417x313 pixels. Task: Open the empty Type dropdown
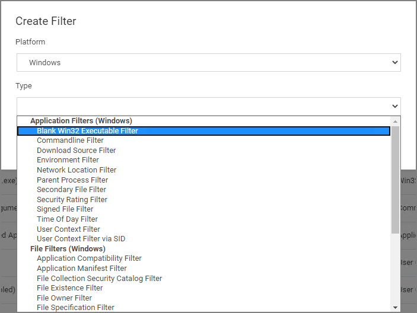pyautogui.click(x=209, y=106)
